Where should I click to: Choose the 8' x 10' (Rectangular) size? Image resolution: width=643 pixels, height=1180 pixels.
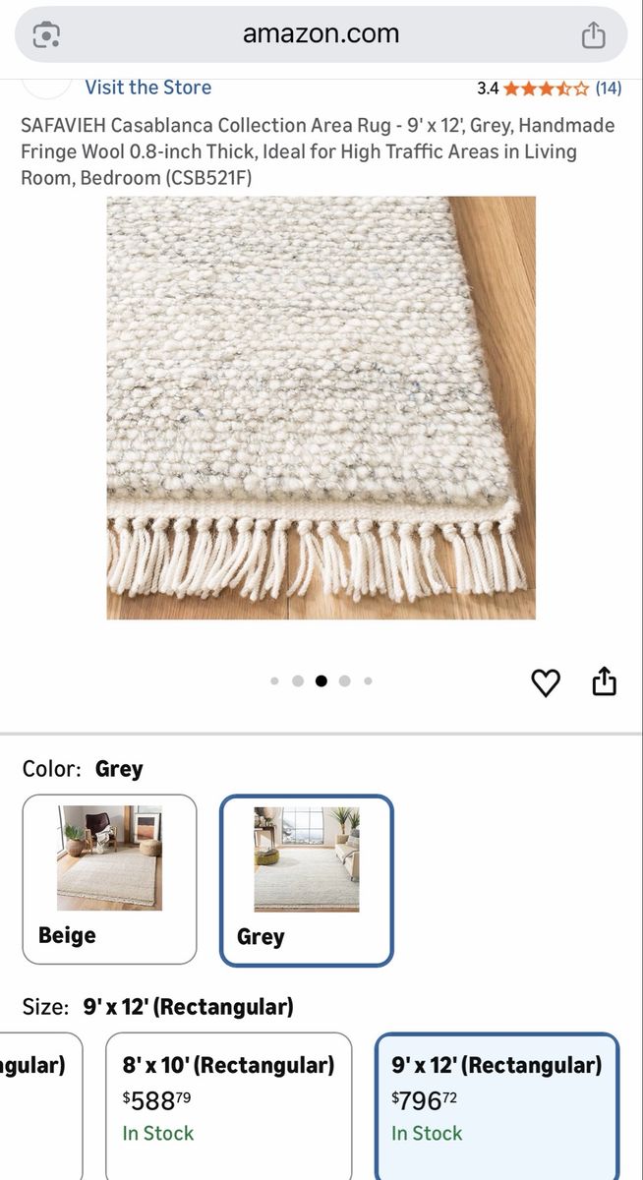[x=228, y=1106]
